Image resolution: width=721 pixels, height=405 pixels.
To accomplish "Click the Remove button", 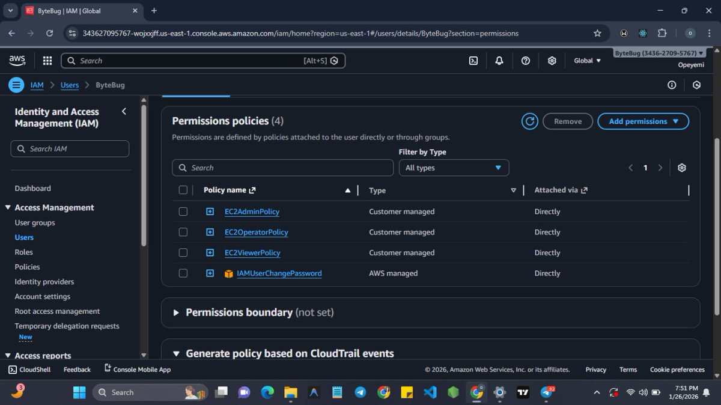I will (x=568, y=121).
